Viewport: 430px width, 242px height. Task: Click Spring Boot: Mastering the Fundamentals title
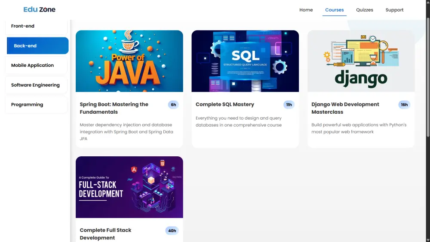click(114, 108)
